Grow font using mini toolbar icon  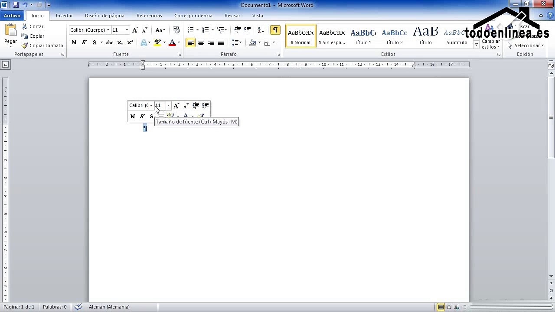176,105
